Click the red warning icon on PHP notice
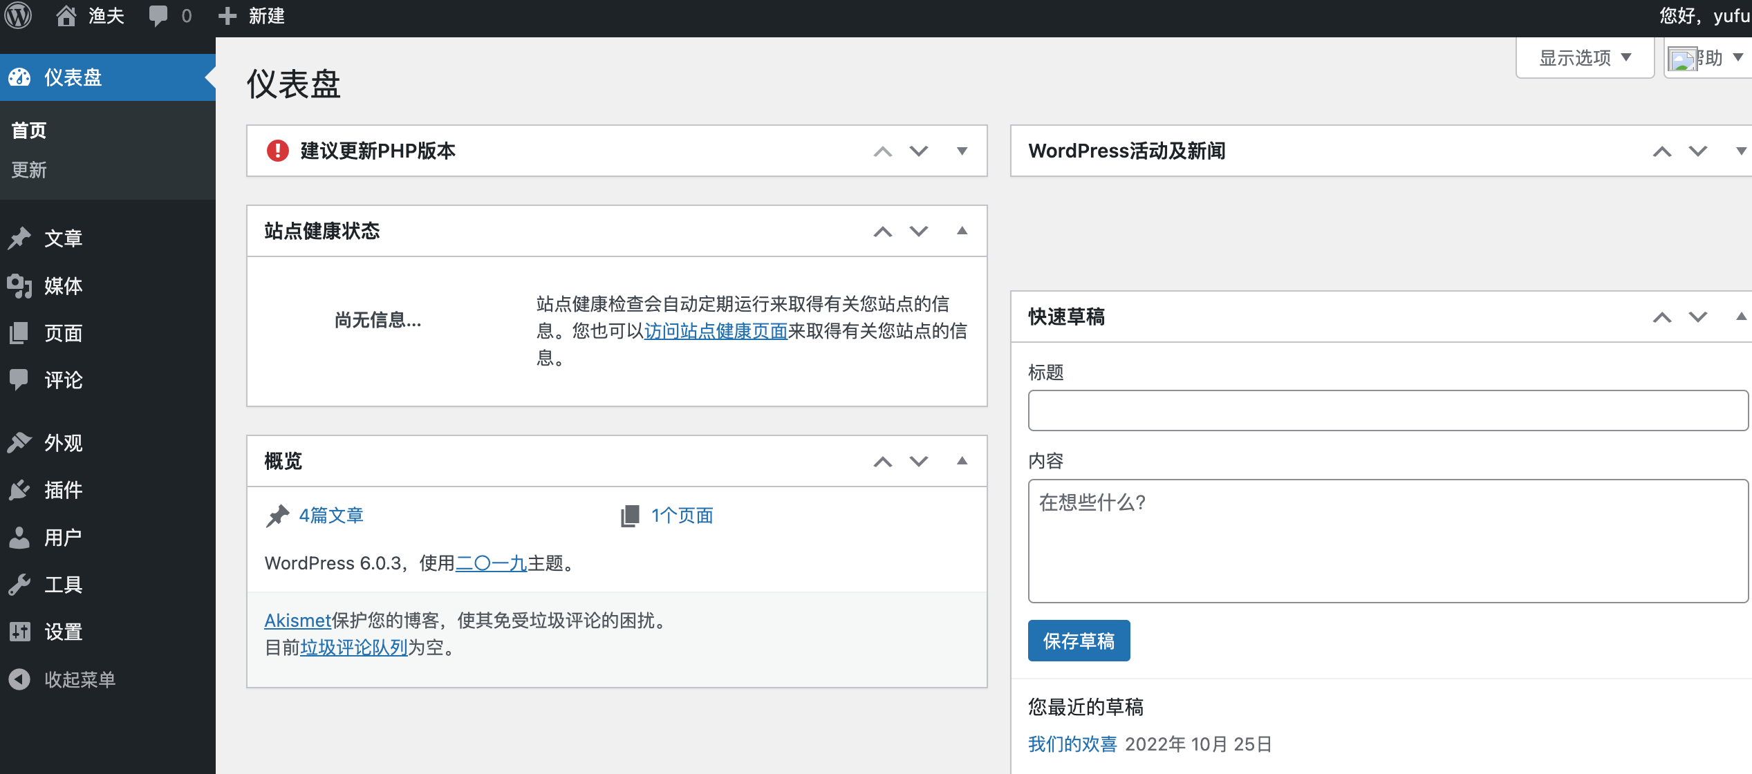 pos(278,151)
